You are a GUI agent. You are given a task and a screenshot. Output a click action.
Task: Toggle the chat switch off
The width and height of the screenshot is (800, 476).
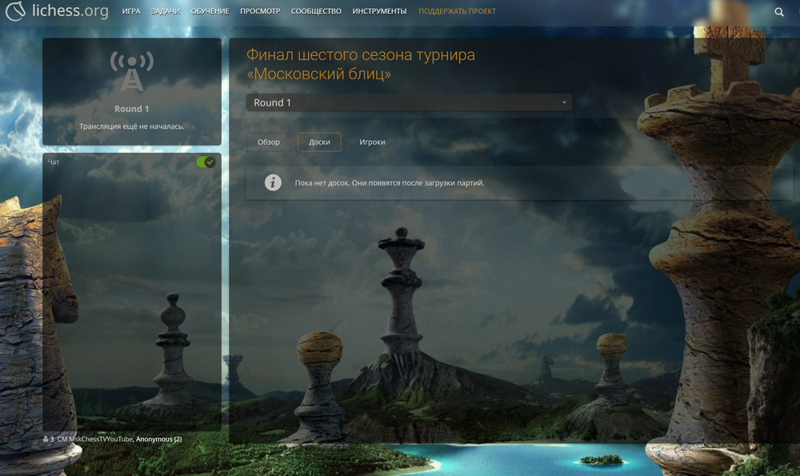coord(206,162)
